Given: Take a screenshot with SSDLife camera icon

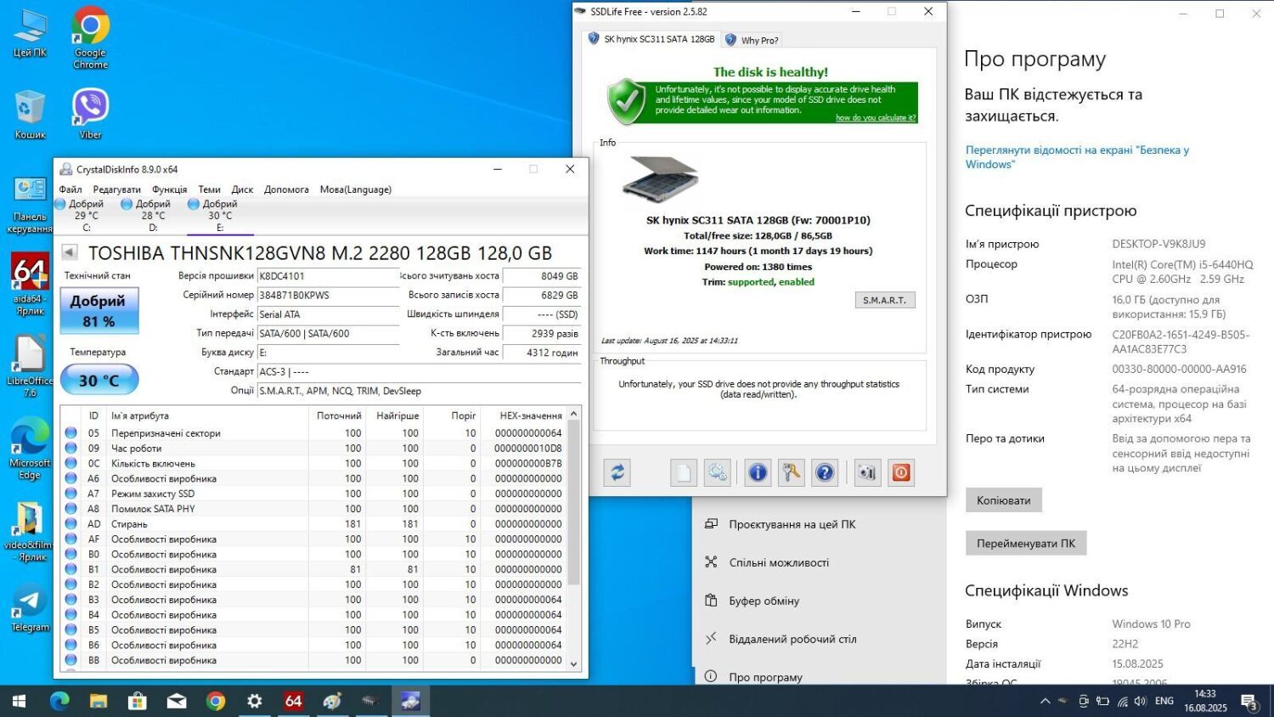Looking at the screenshot, I should coord(866,472).
